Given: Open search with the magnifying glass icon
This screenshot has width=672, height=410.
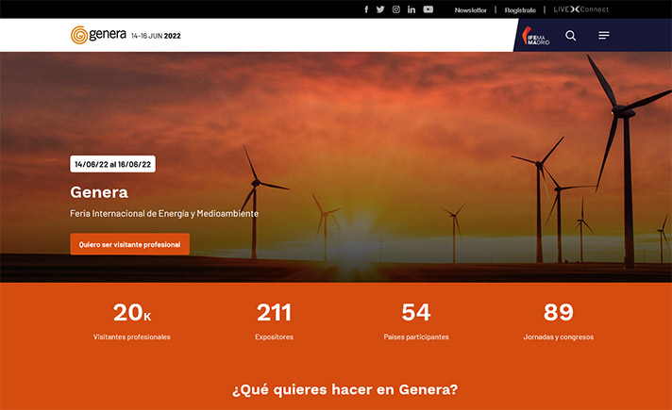Looking at the screenshot, I should pos(571,36).
